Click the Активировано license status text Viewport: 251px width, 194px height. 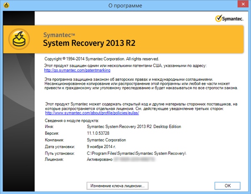click(100, 160)
